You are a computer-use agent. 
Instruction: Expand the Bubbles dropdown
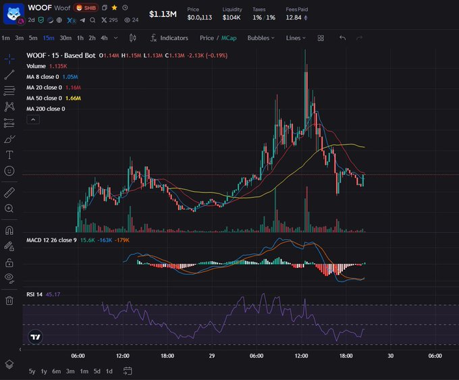tap(261, 38)
